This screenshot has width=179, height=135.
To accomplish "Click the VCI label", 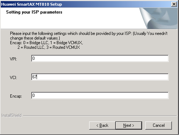I will pyautogui.click(x=13, y=78).
